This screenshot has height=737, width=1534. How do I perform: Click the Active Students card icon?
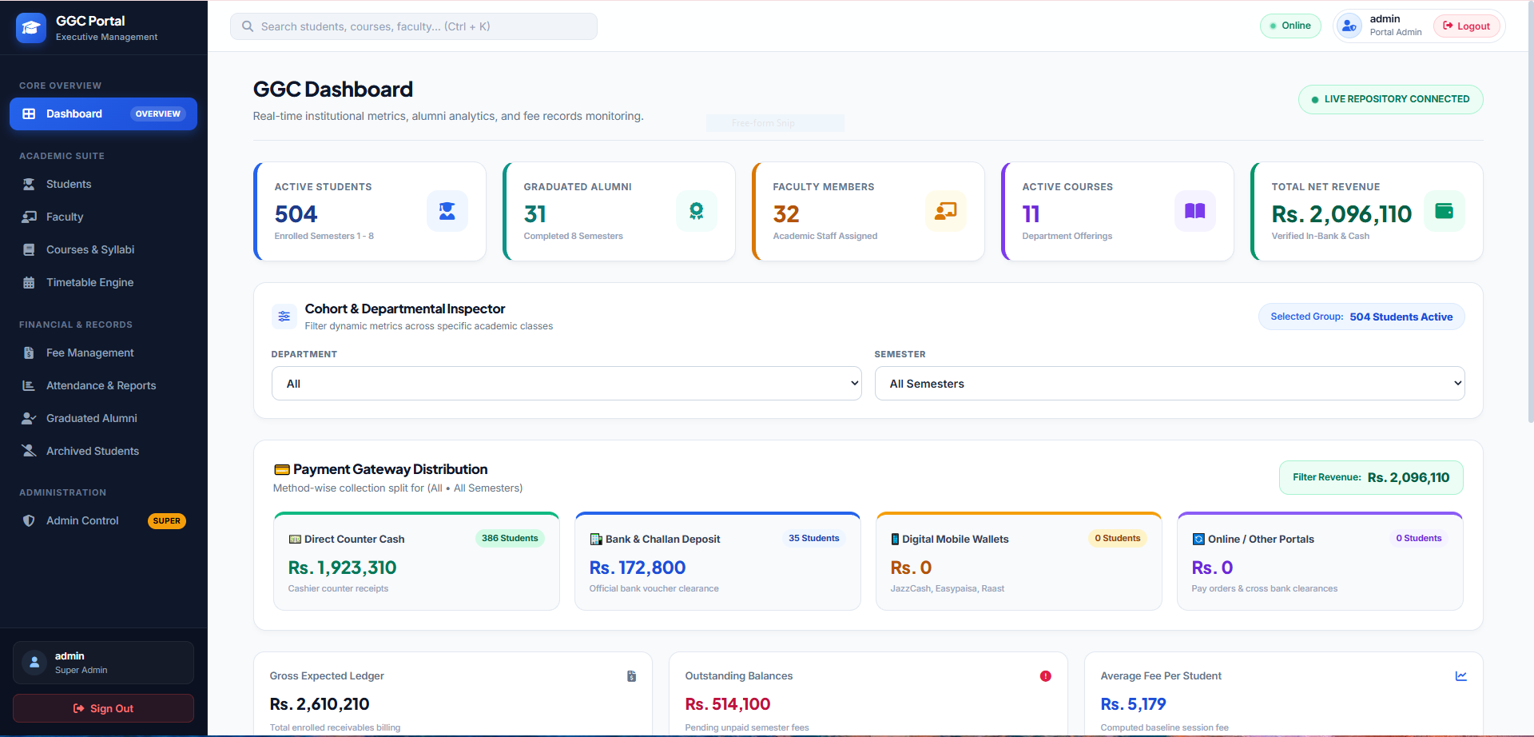(447, 211)
